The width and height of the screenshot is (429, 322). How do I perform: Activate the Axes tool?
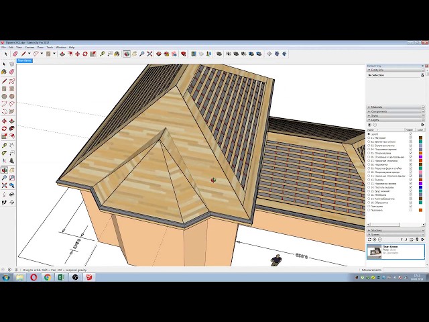click(4, 161)
